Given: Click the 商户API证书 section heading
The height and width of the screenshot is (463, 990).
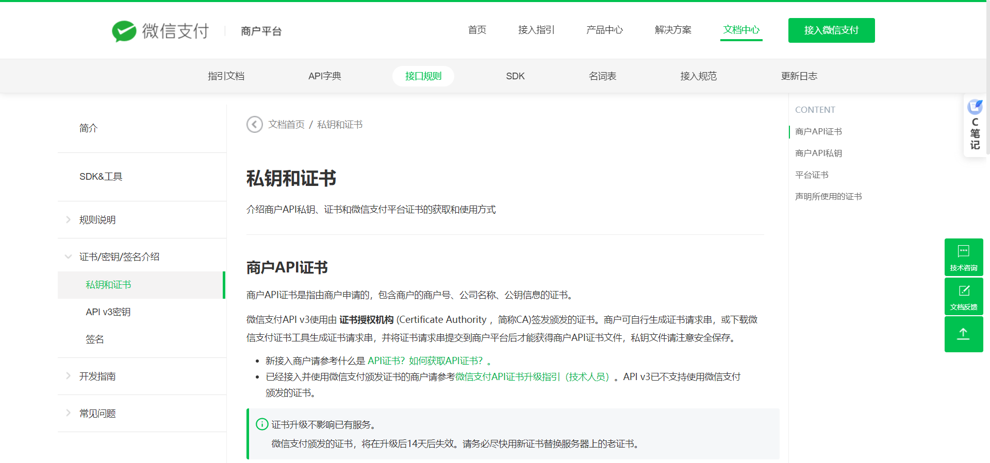Looking at the screenshot, I should pos(287,268).
